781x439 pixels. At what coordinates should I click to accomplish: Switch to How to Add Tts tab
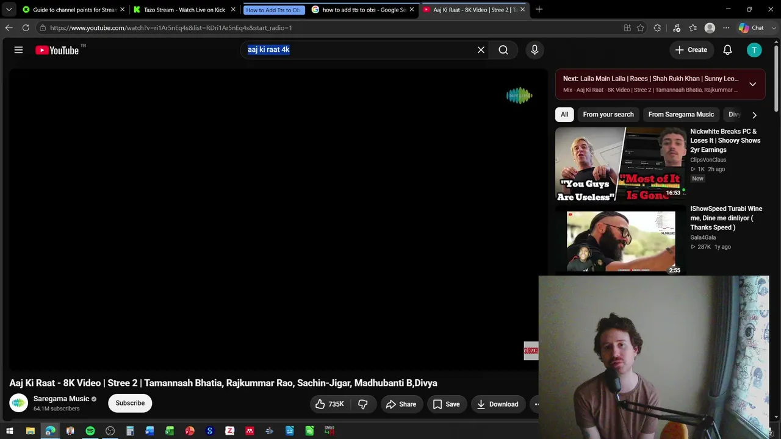coord(273,10)
